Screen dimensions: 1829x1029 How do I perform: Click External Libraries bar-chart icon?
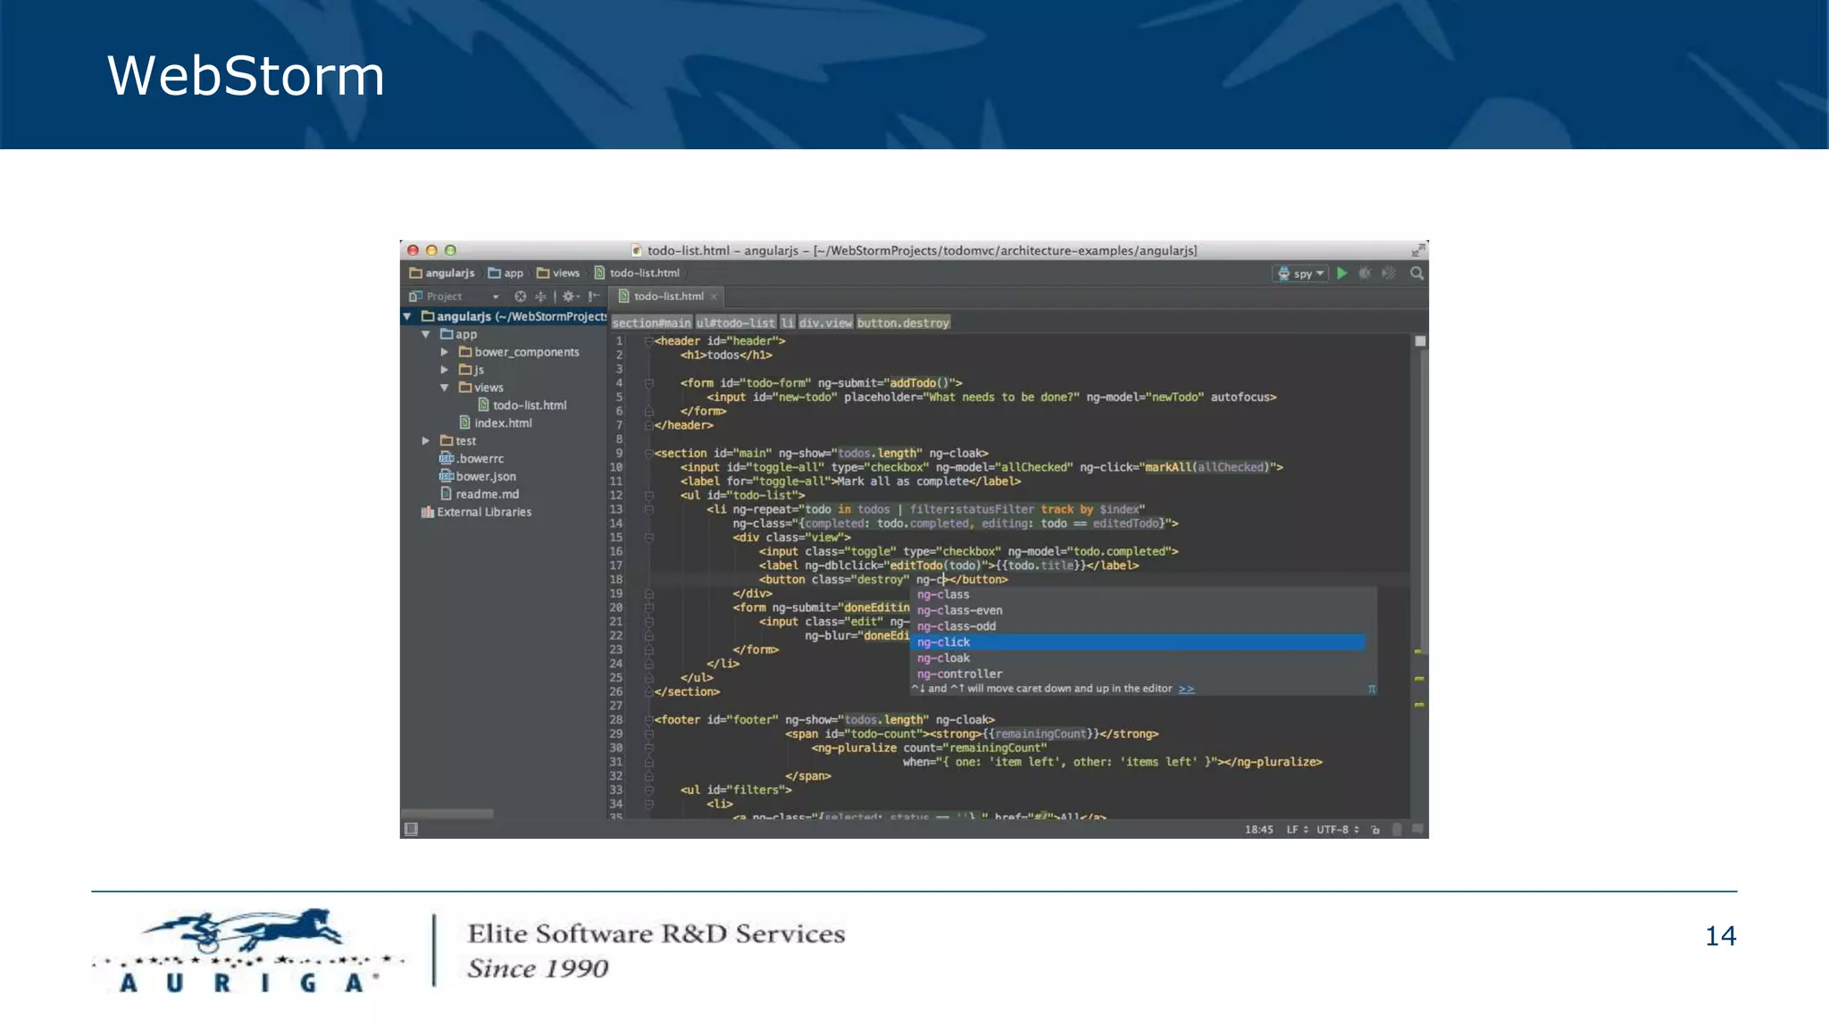coord(428,512)
